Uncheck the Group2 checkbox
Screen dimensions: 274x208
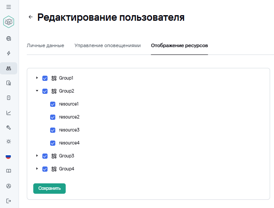[x=45, y=91]
